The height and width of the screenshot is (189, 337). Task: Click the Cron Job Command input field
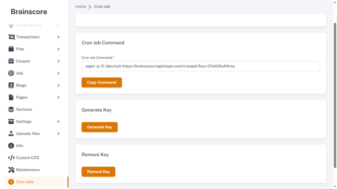pos(201,66)
